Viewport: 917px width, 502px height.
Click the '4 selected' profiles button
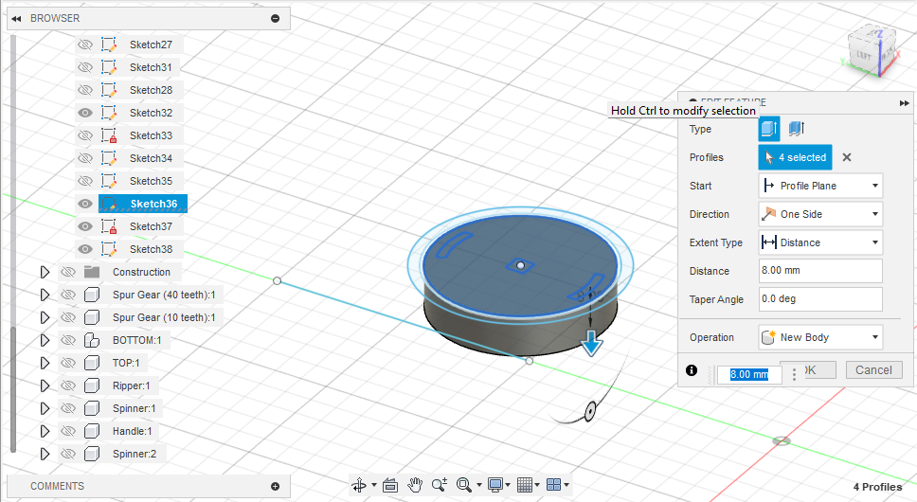(796, 157)
